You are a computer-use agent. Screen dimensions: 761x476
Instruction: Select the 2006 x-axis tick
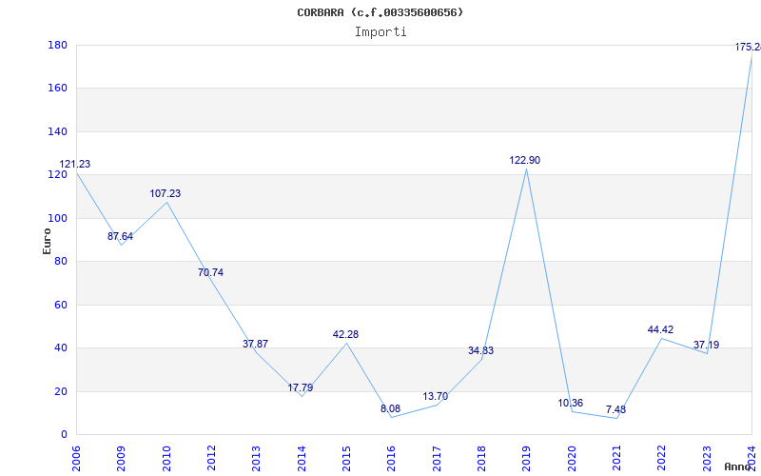coord(76,459)
